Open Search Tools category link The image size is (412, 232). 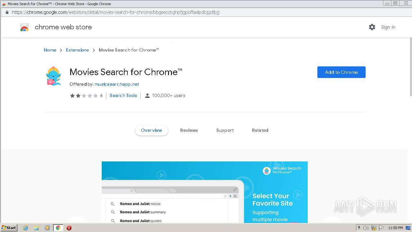tap(123, 95)
